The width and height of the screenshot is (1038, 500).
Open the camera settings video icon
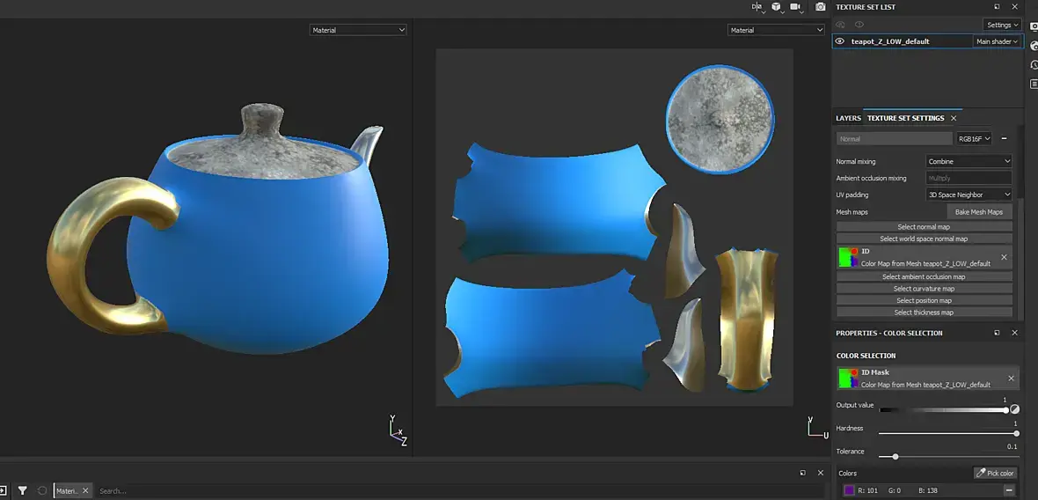click(x=796, y=7)
